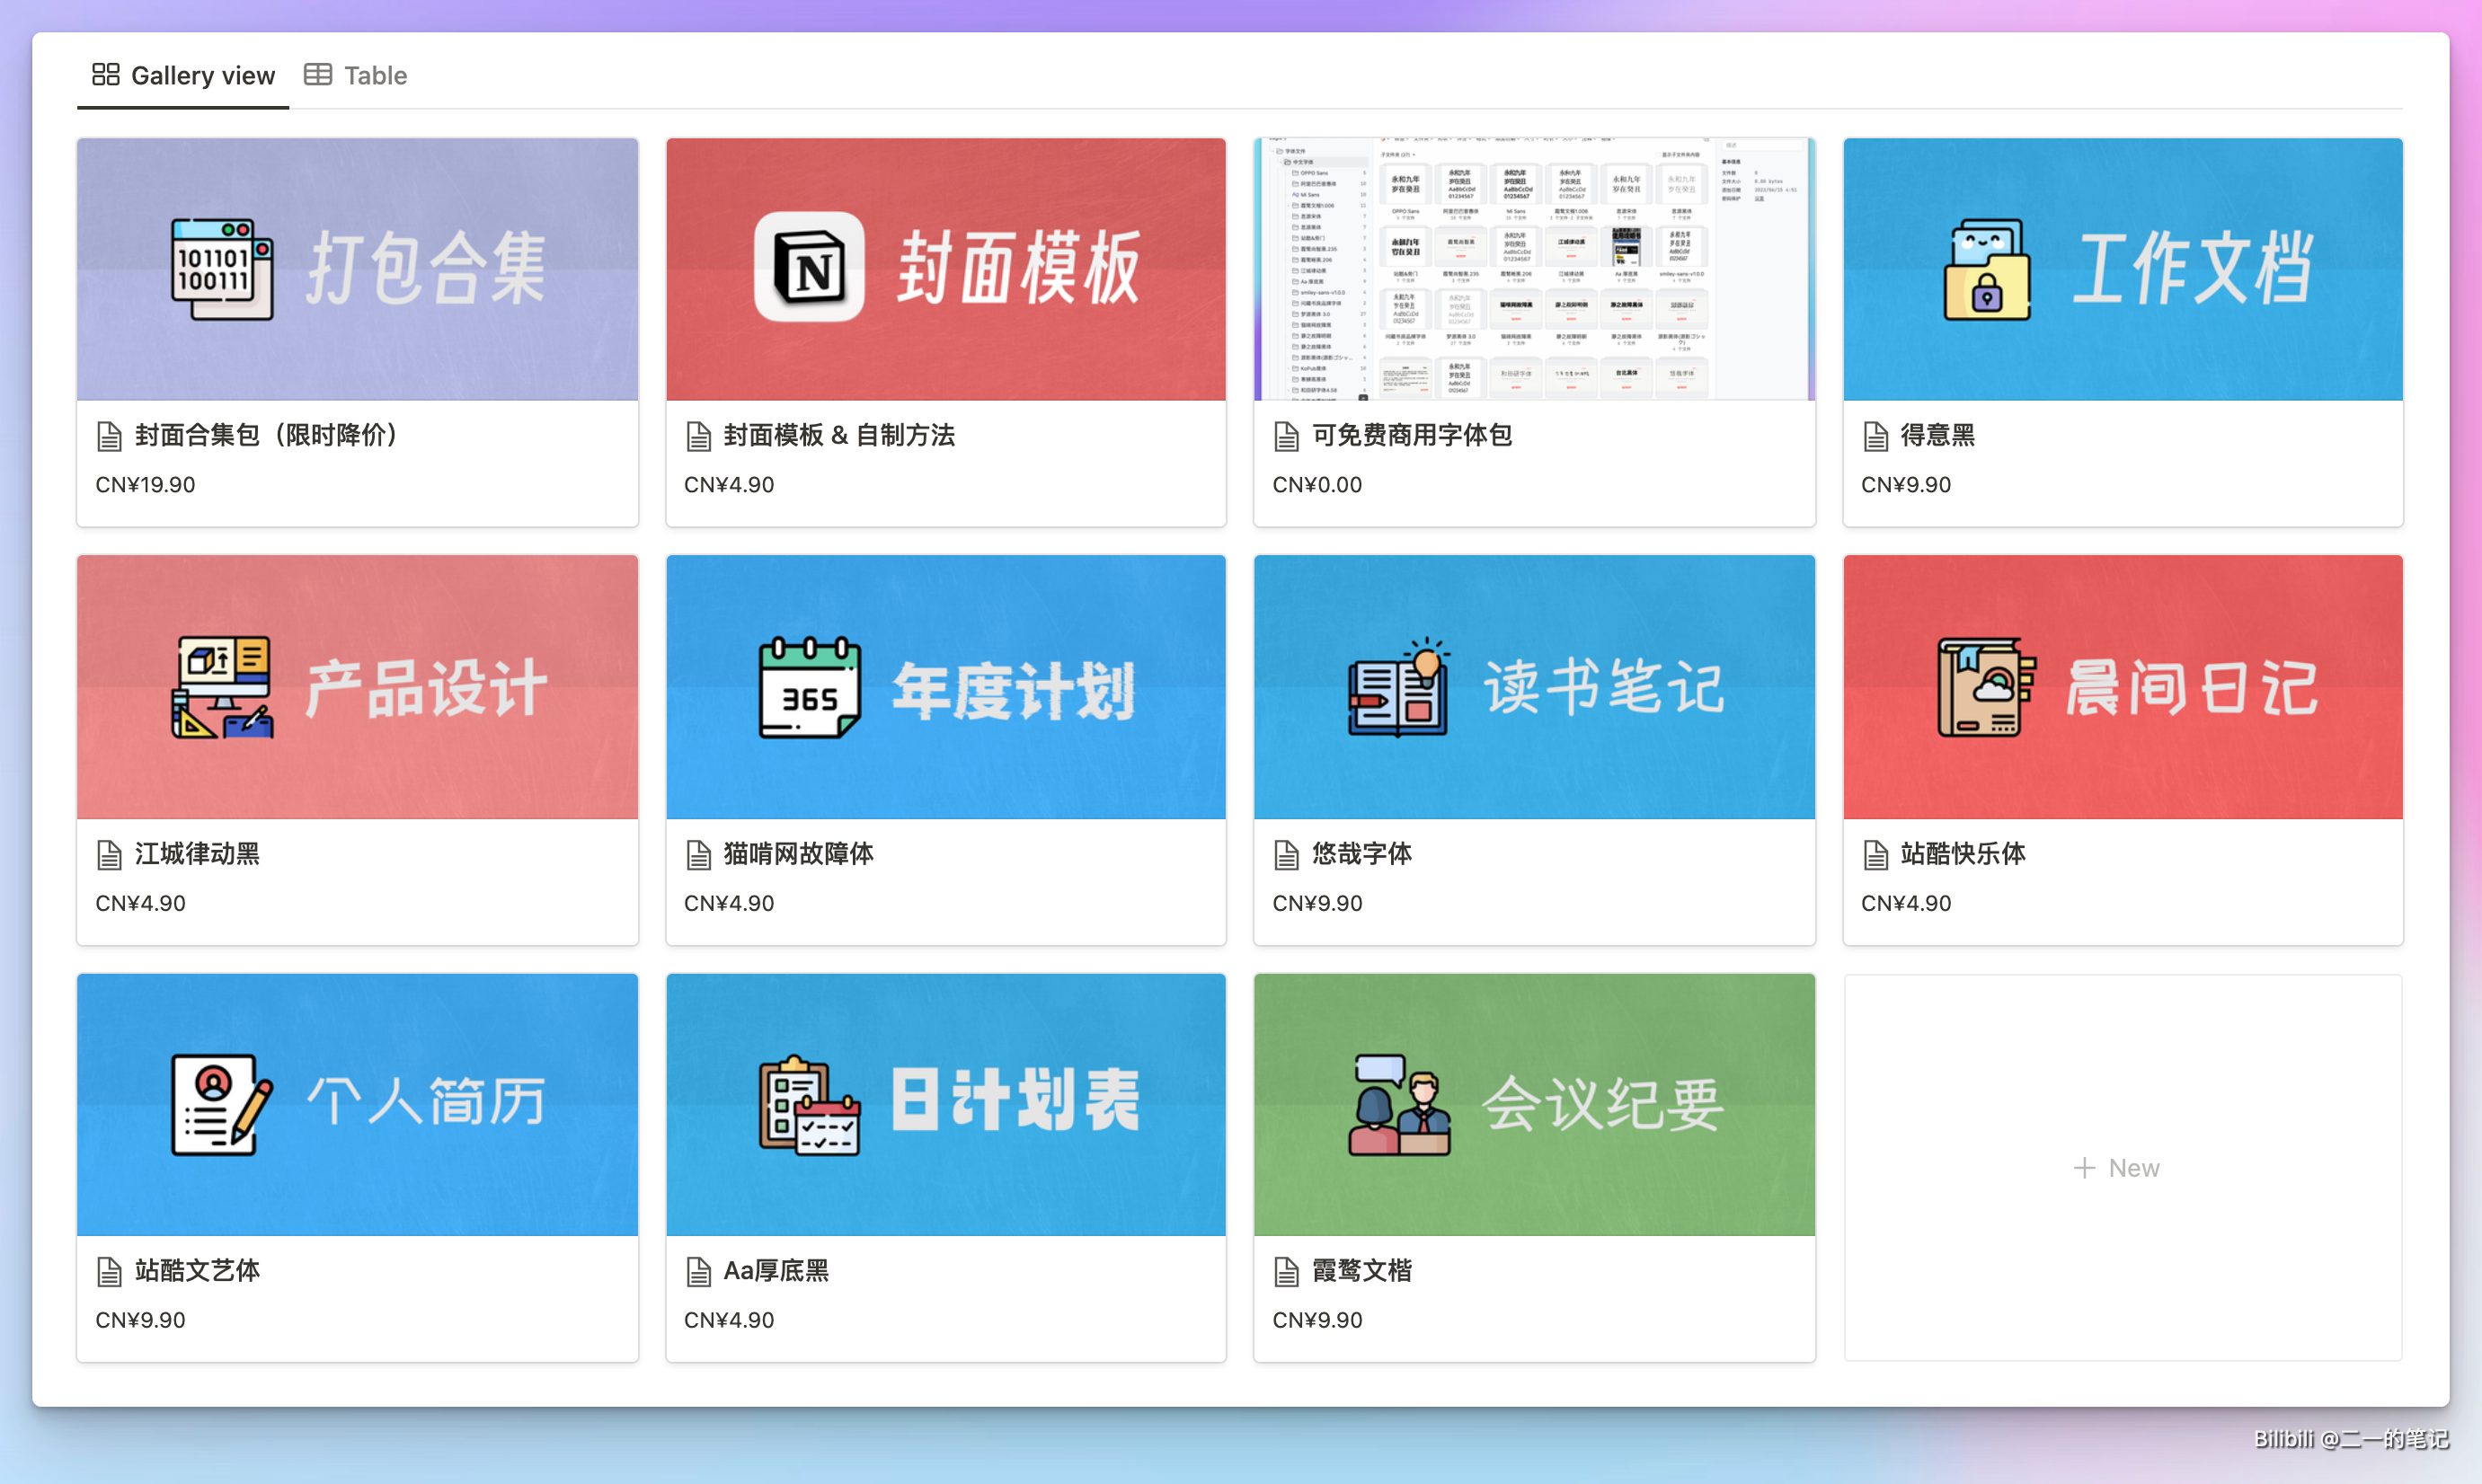Screen dimensions: 2482x1484
Task: Click the diary notebook icon on 晨间日记
Action: (1986, 687)
